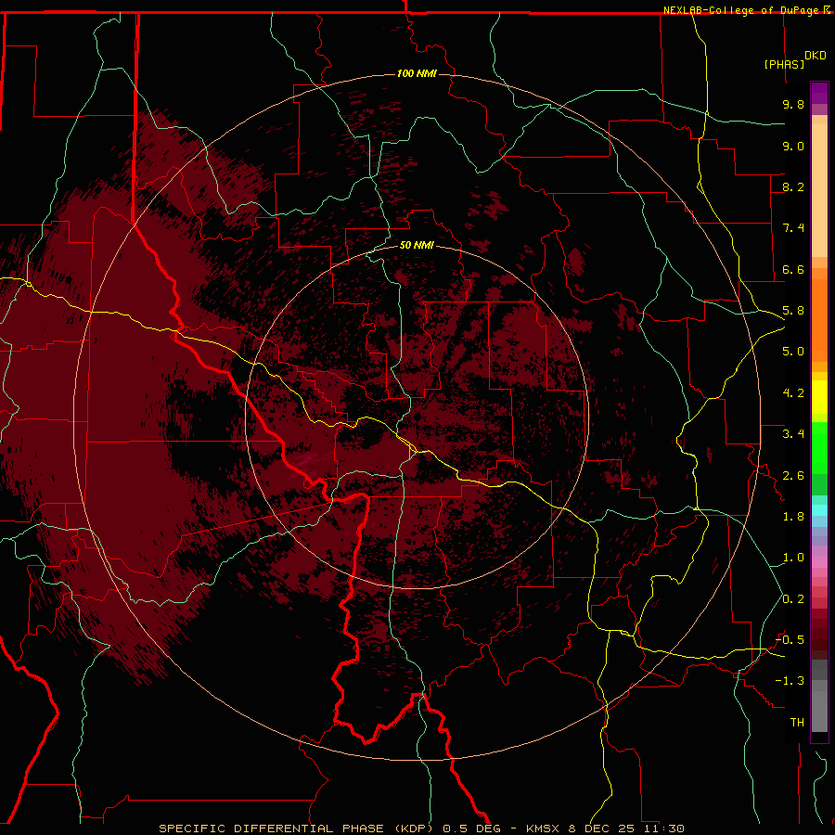Click the SPECIFIC DIFFERENTIAL PHASE (KDP) title text
Image resolution: width=835 pixels, height=835 pixels.
tap(298, 829)
